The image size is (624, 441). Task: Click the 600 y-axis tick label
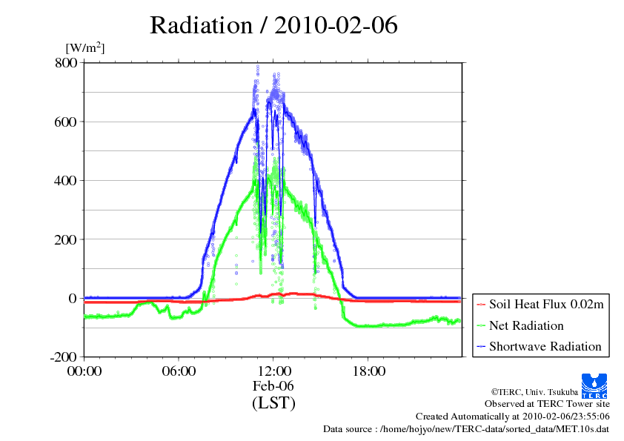pyautogui.click(x=67, y=122)
